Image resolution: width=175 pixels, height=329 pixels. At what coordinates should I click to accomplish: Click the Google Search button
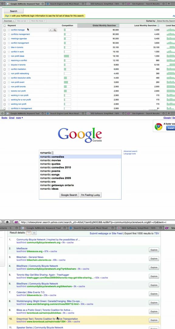pos(69,195)
